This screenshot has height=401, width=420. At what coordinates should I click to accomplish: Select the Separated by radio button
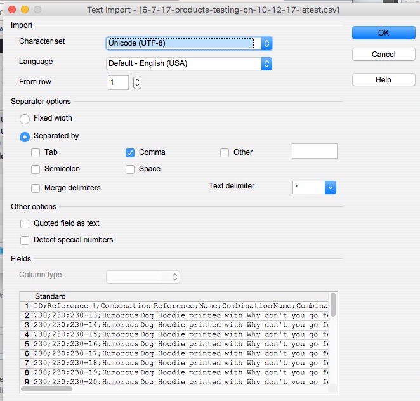pyautogui.click(x=25, y=136)
